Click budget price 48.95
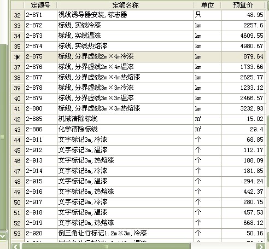Image resolution: width=269 pixels, height=249 pixels. (x=243, y=15)
